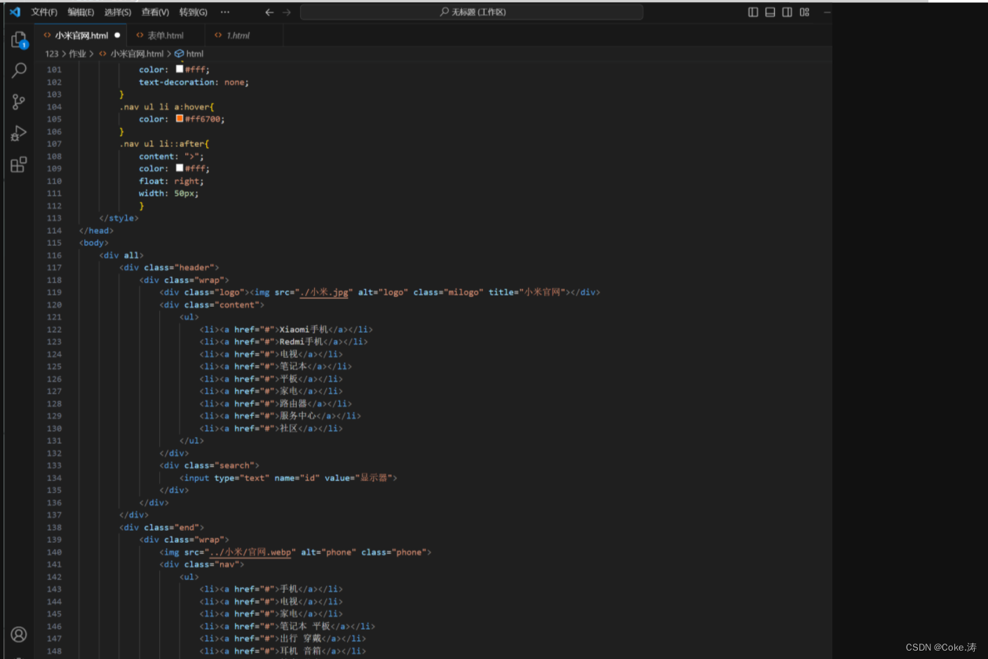Click the <div all> line
The width and height of the screenshot is (988, 659).
(x=121, y=256)
